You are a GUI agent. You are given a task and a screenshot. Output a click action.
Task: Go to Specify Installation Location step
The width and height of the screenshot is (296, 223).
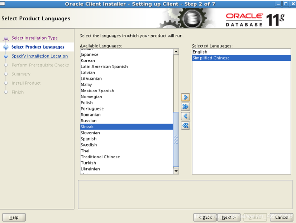40,56
